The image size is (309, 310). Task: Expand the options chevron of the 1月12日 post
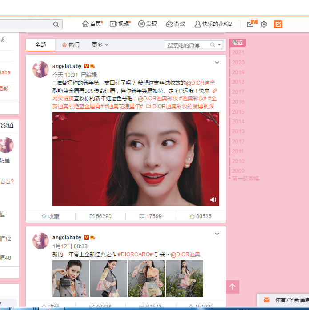[217, 234]
